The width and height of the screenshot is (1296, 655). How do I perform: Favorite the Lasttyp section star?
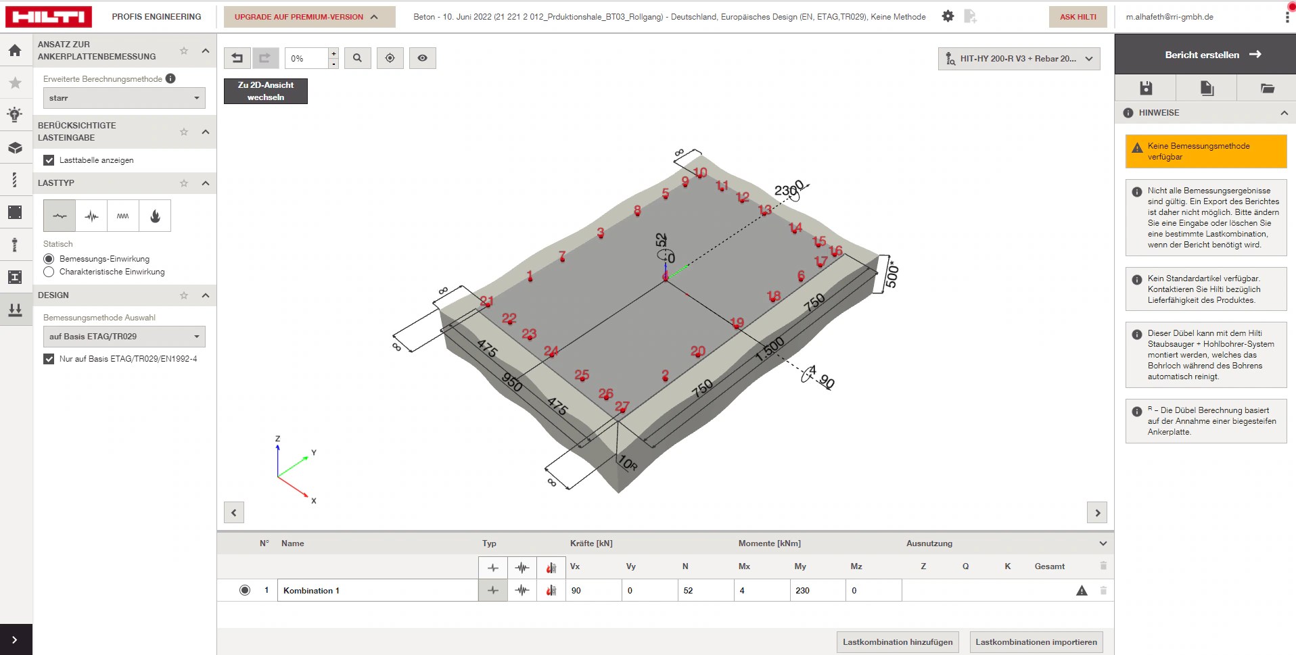(184, 183)
